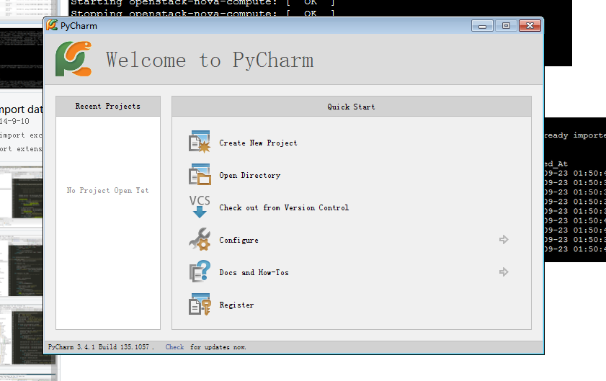Close the PyCharm welcome window

click(x=530, y=26)
